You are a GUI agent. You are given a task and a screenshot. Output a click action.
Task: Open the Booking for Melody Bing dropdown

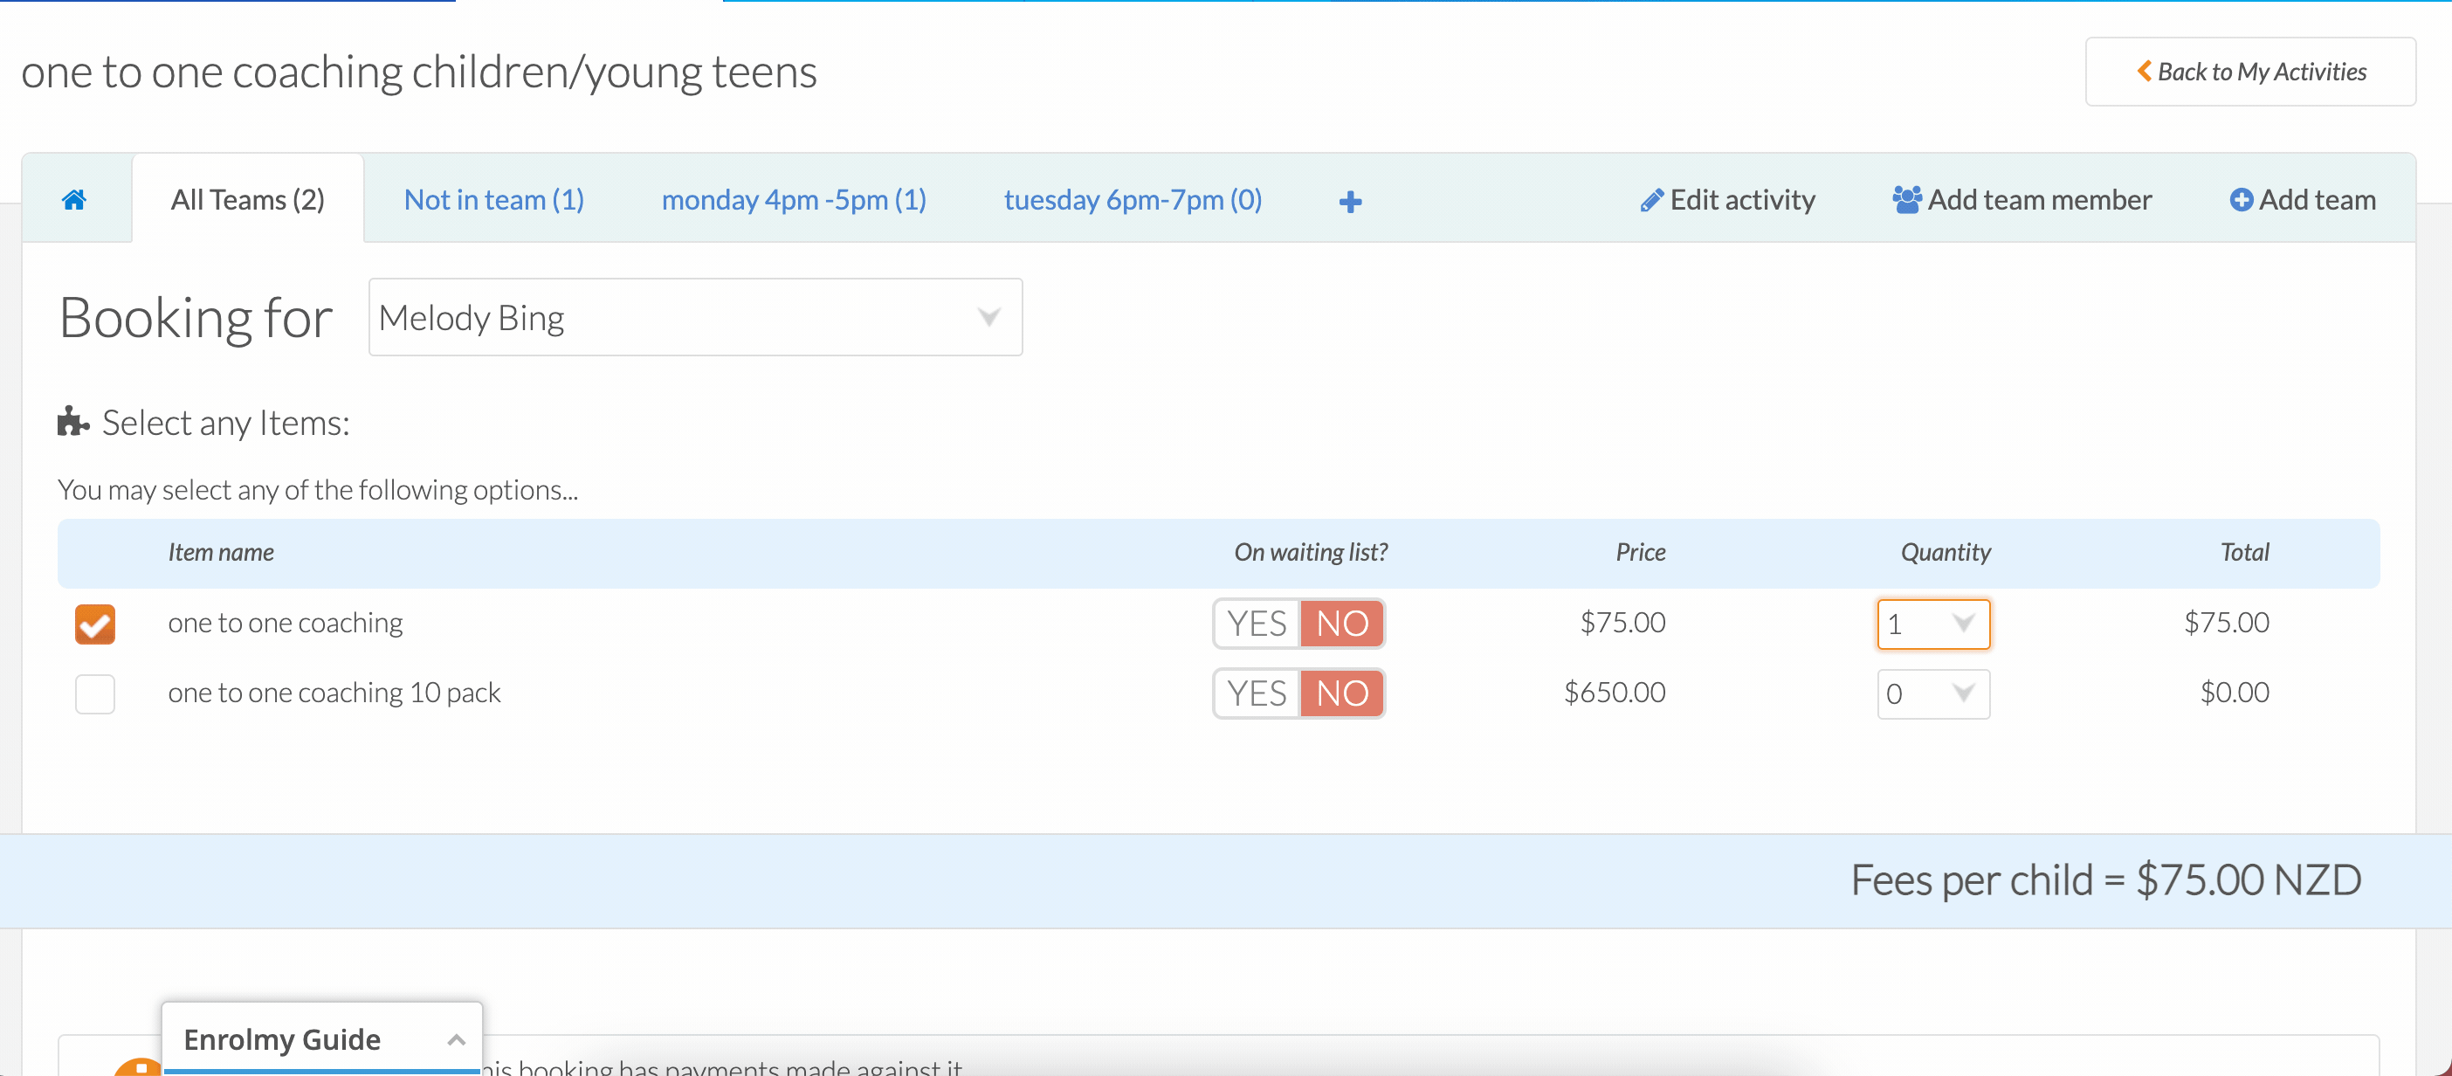tap(695, 317)
